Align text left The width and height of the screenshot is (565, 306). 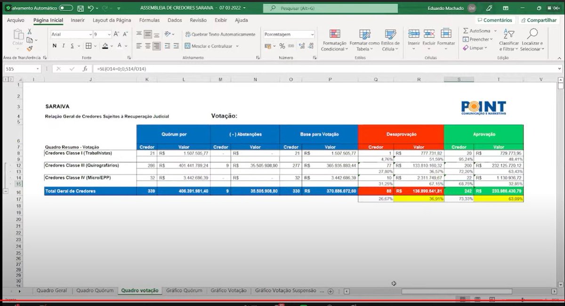pos(139,46)
